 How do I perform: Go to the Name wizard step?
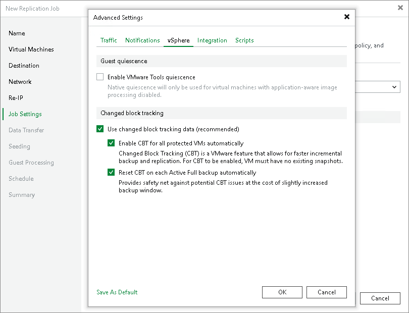(x=17, y=33)
